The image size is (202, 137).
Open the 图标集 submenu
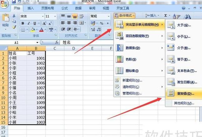click(139, 71)
